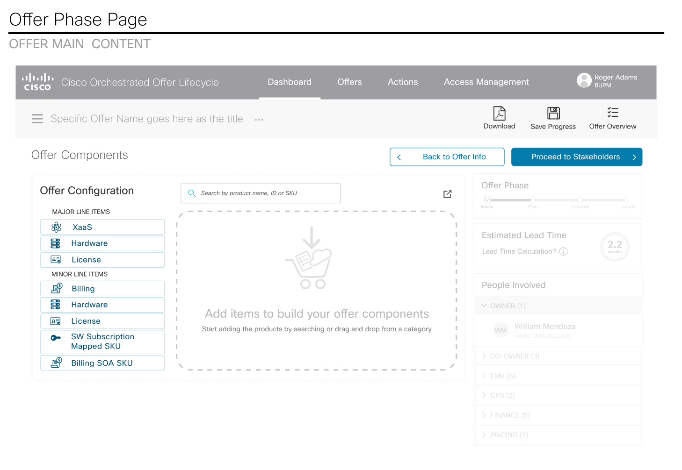Screen dimensions: 682x470
Task: Click Proceed to Stakeholders button
Action: click(576, 157)
